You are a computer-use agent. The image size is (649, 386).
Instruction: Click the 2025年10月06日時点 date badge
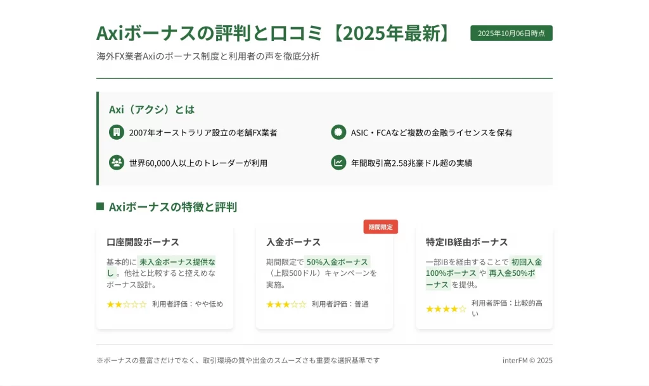click(511, 34)
